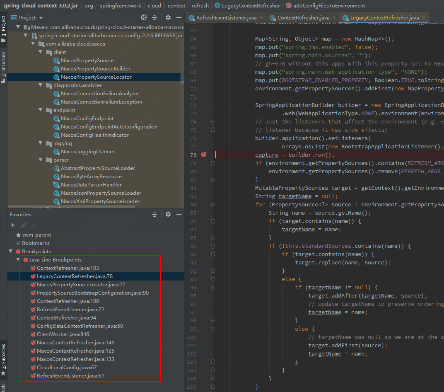Click addConfigFilesToEnvironment breadcrumb
The image size is (444, 392).
point(329,6)
